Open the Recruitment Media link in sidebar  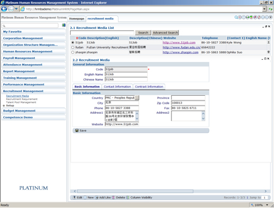[18, 96]
